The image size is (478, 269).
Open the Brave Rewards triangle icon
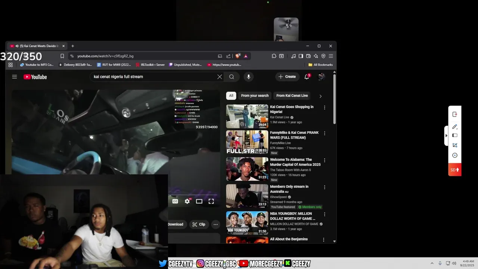(246, 56)
